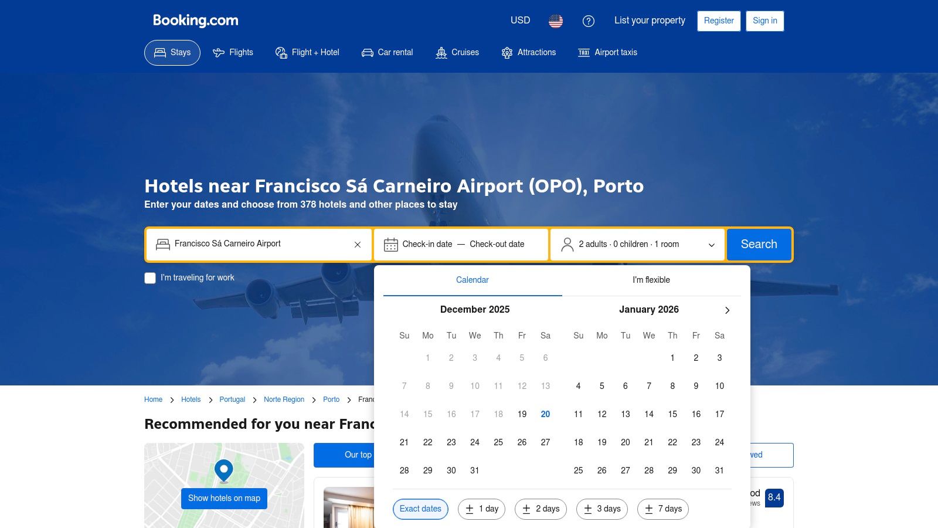Select December 19 in the calendar
Viewport: 938px width, 528px height.
(x=522, y=414)
